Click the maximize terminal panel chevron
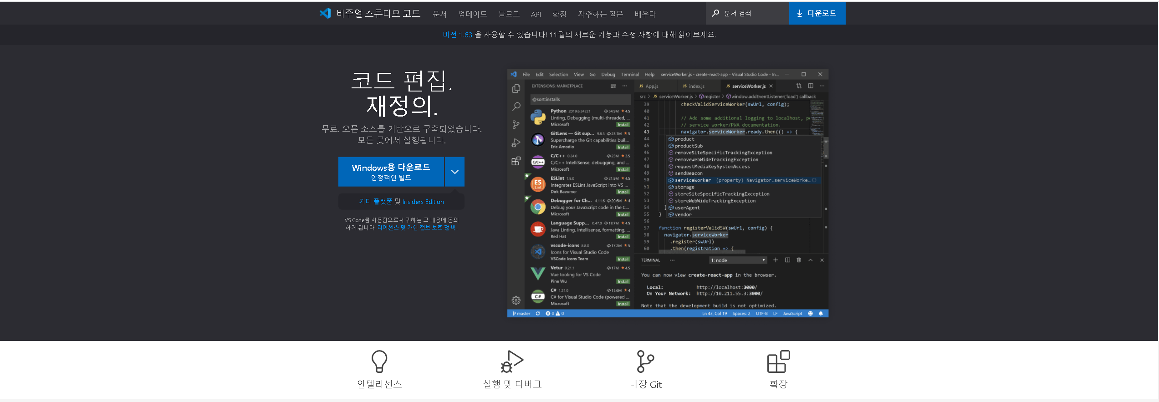The image size is (1159, 402). pos(810,260)
